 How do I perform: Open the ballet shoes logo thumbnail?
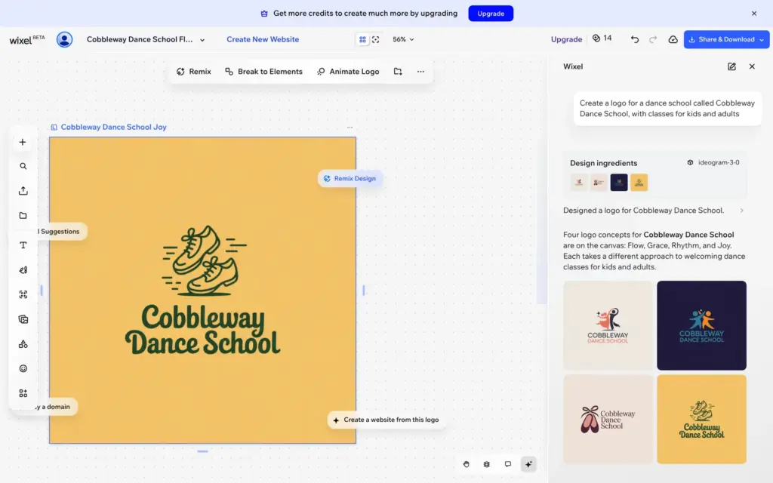[608, 420]
